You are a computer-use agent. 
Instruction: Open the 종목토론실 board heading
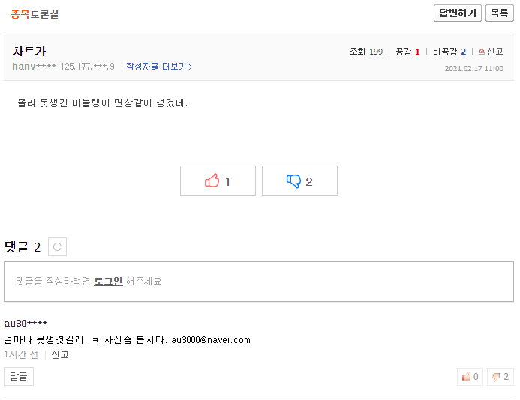(x=35, y=14)
